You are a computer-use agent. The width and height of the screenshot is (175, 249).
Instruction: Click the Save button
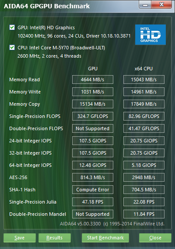20,238
